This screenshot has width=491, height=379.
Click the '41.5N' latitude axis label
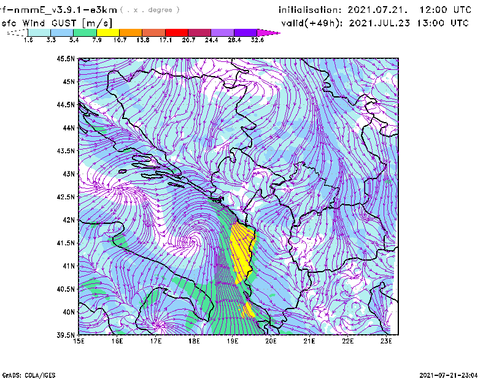(x=66, y=243)
